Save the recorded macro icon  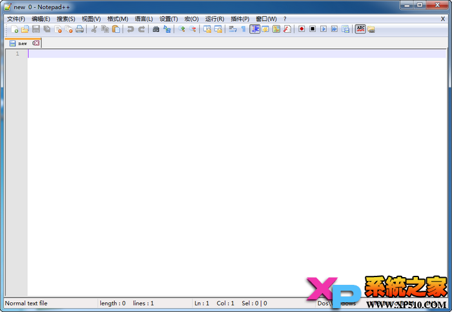[345, 29]
